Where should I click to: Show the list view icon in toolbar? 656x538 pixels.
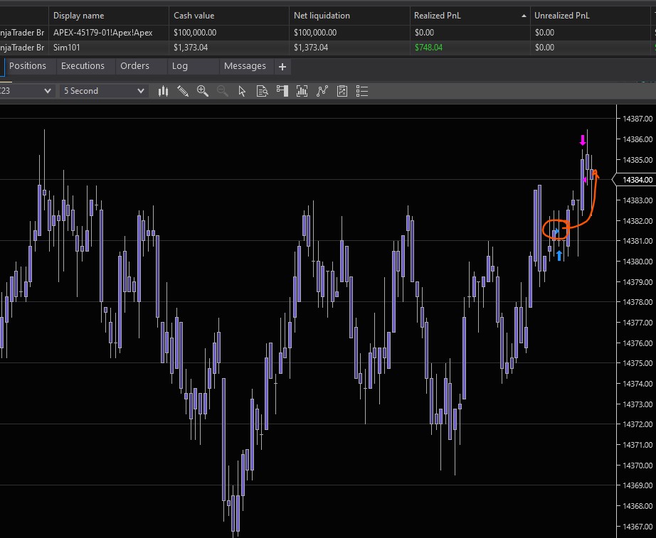click(x=362, y=91)
